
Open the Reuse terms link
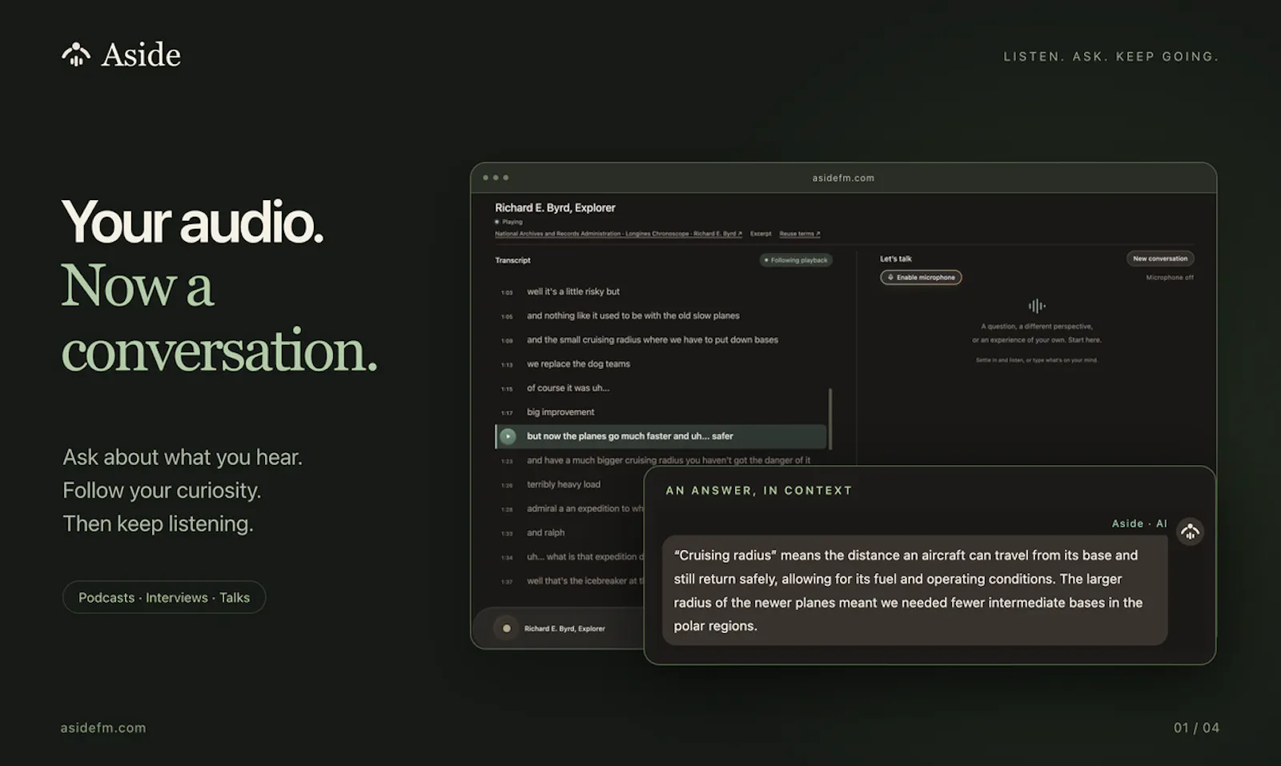click(x=800, y=234)
